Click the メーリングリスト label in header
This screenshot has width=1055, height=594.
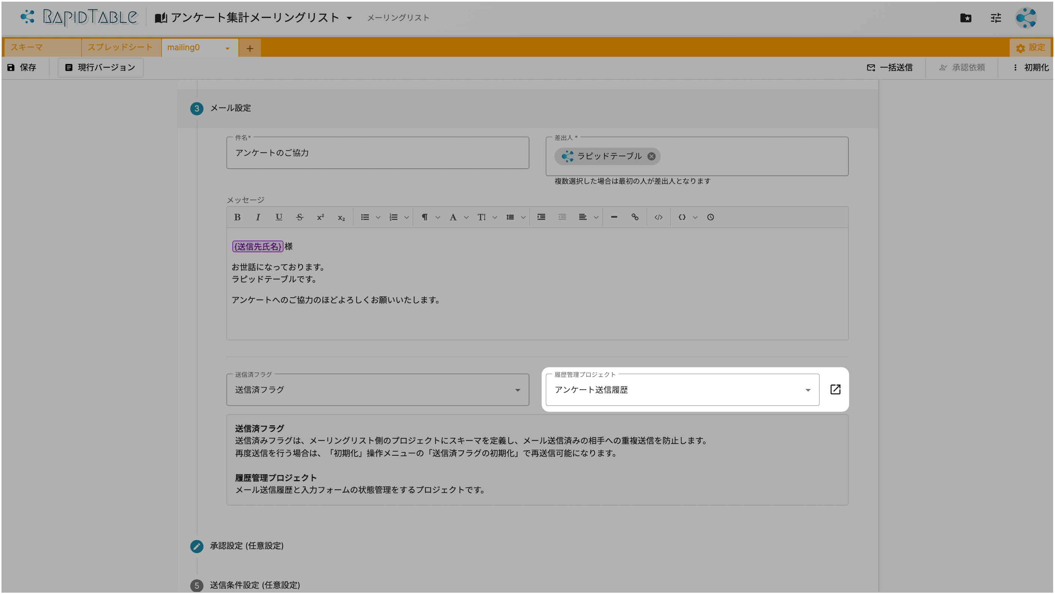coord(398,18)
